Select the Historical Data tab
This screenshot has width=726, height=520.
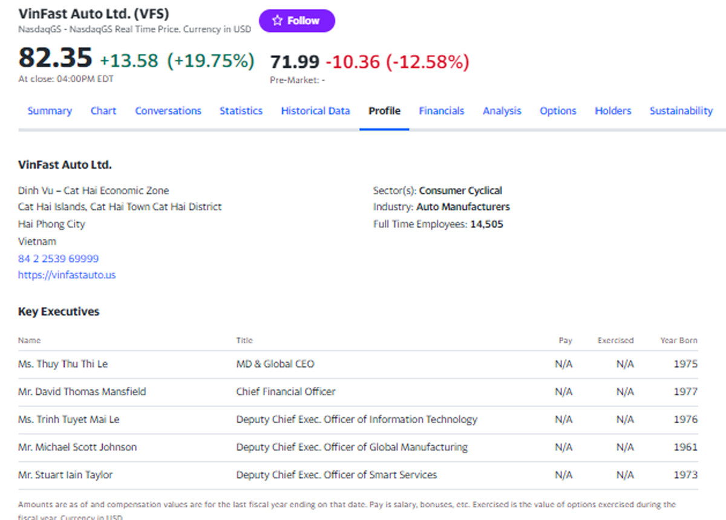pyautogui.click(x=315, y=111)
